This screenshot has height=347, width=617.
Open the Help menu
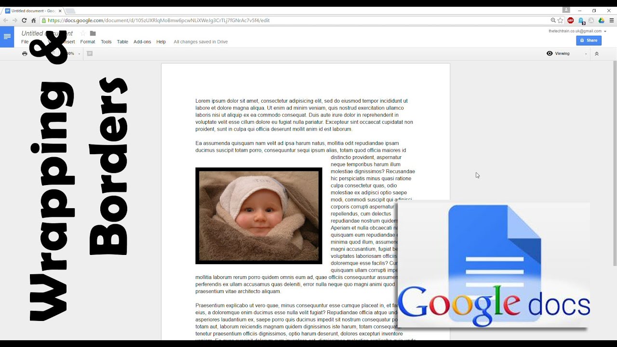(x=161, y=42)
